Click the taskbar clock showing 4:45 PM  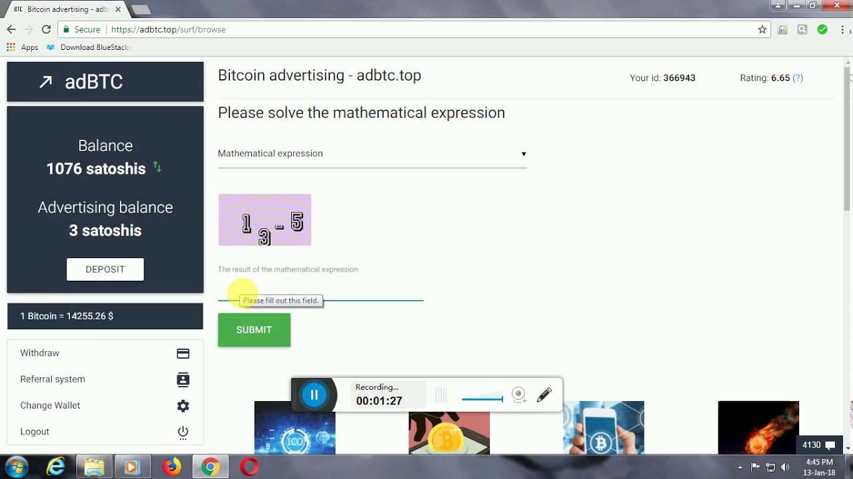819,467
